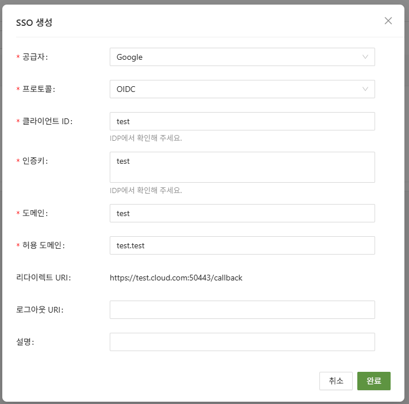
Task: Open the 프로토콜 dropdown showing OIDC
Action: click(242, 89)
